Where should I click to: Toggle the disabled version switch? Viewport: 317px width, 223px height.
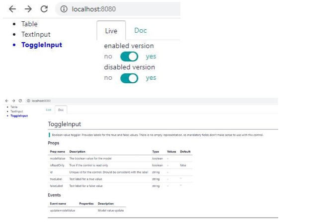[129, 78]
